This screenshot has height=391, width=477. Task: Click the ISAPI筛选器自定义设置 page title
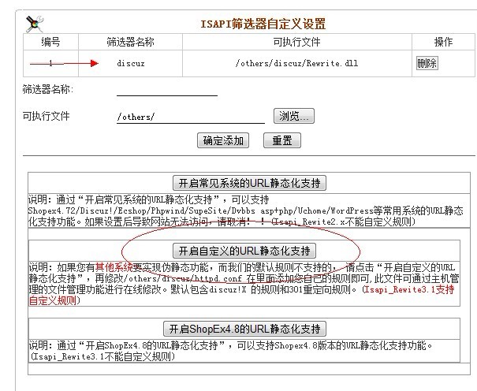[263, 24]
